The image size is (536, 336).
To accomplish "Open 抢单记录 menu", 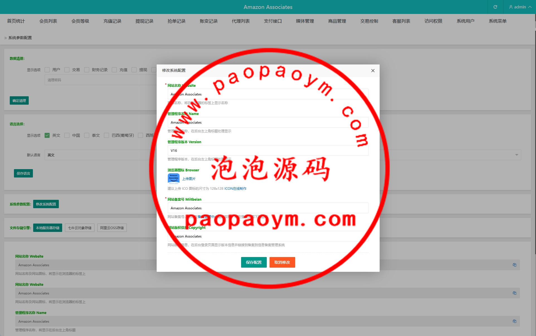I will coord(176,21).
